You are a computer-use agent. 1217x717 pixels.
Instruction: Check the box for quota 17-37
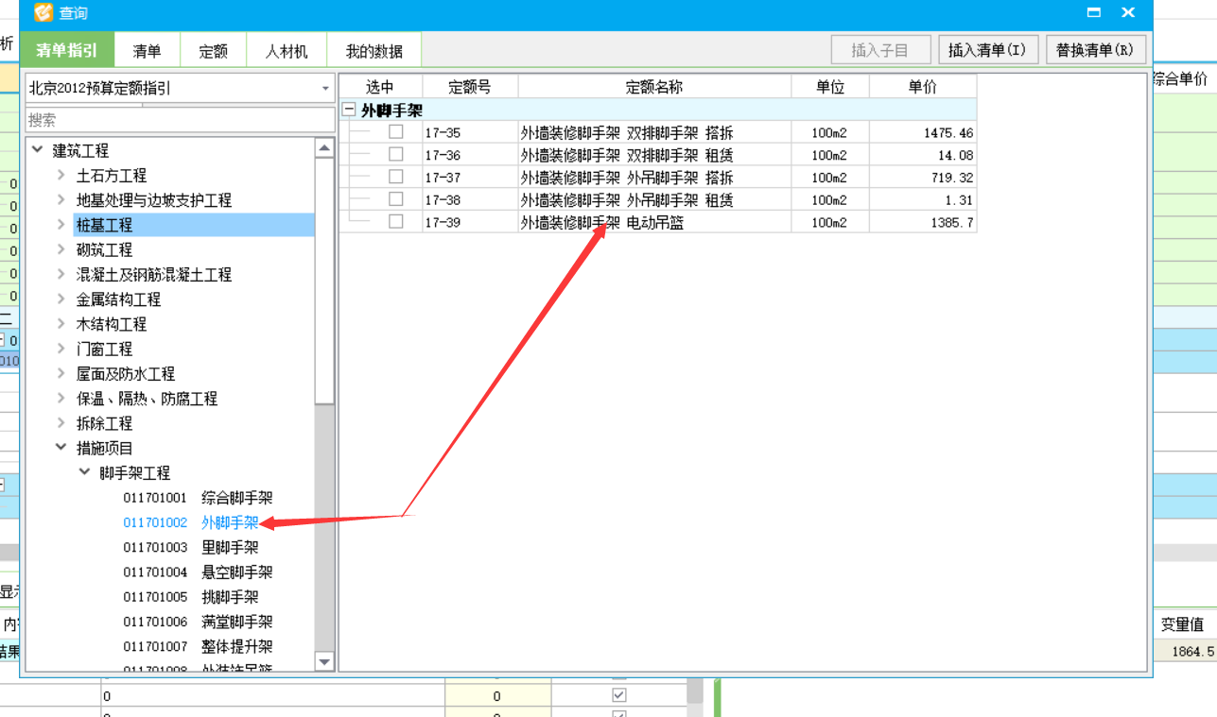pos(396,177)
